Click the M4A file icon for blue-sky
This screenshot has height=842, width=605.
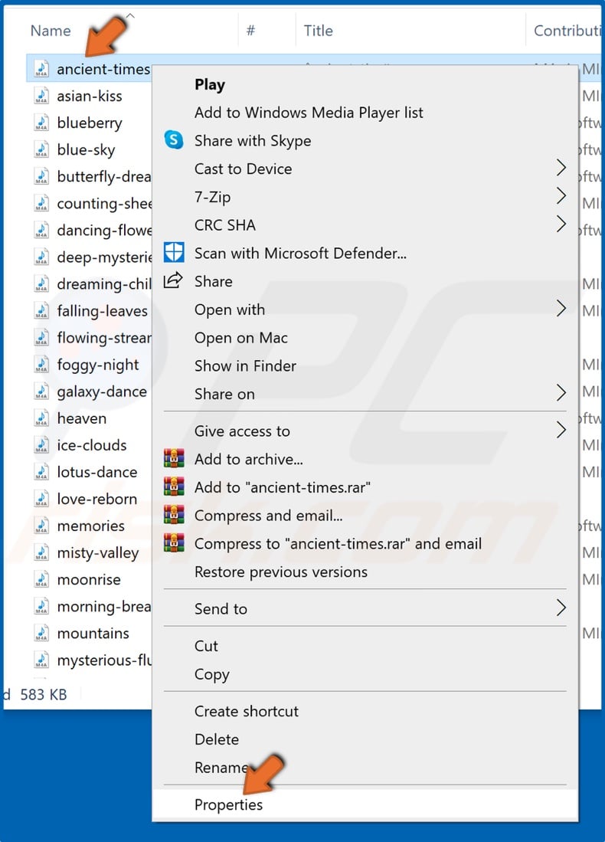tap(41, 149)
